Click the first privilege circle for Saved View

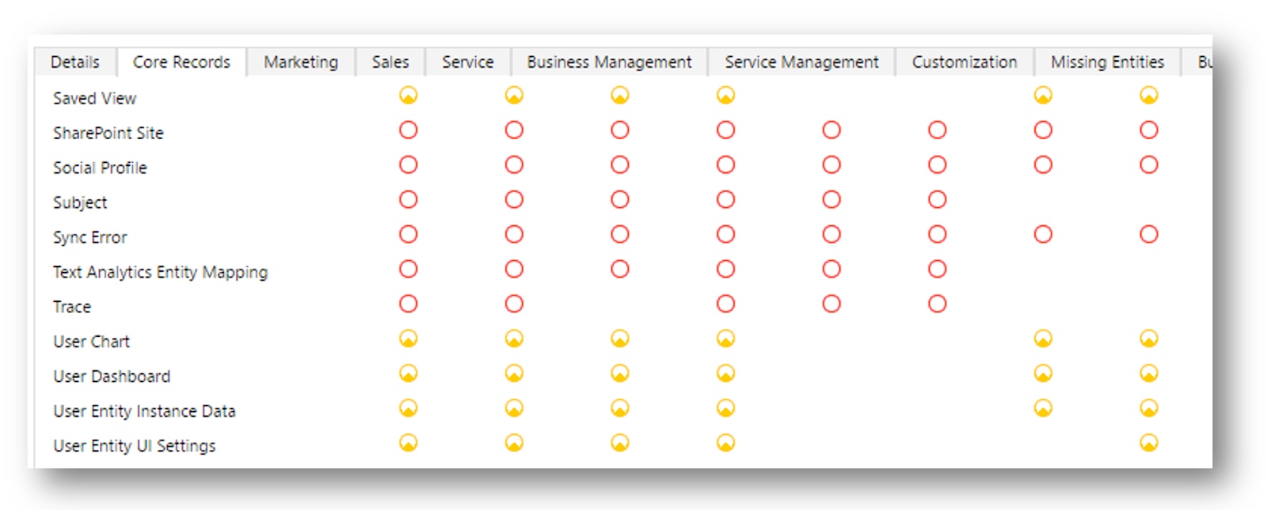click(x=408, y=96)
